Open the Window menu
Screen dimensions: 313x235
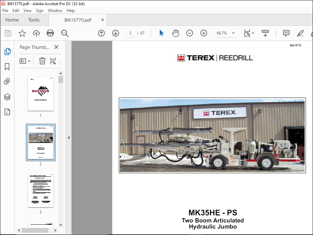click(55, 11)
